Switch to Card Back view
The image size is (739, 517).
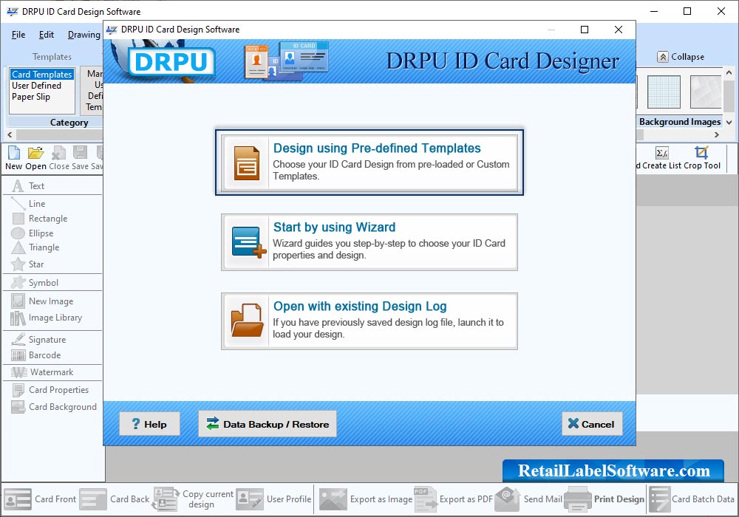[x=115, y=499]
